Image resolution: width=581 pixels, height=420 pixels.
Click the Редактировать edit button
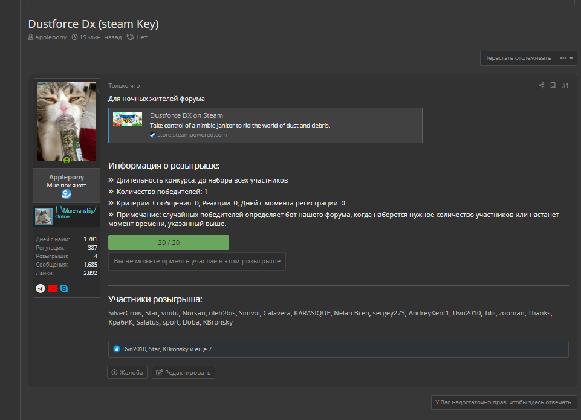click(183, 373)
